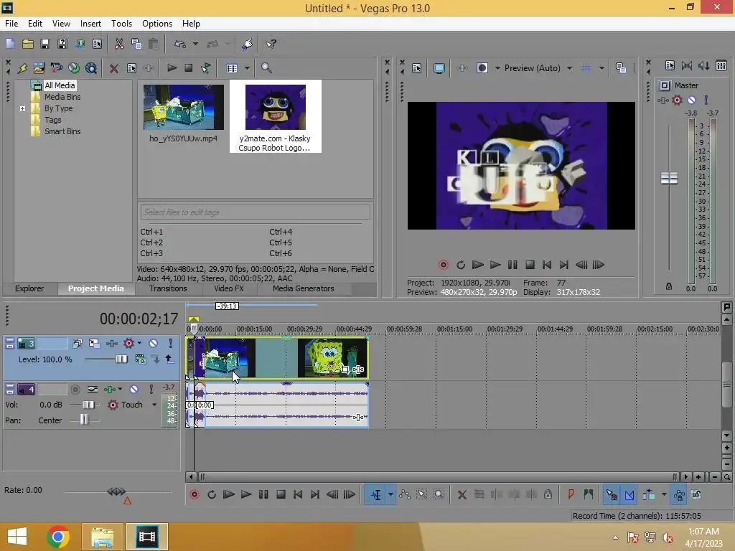Toggle preview on external monitor
The height and width of the screenshot is (551, 735).
[x=439, y=68]
